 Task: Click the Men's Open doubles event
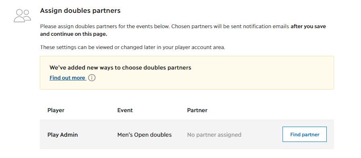pos(144,135)
